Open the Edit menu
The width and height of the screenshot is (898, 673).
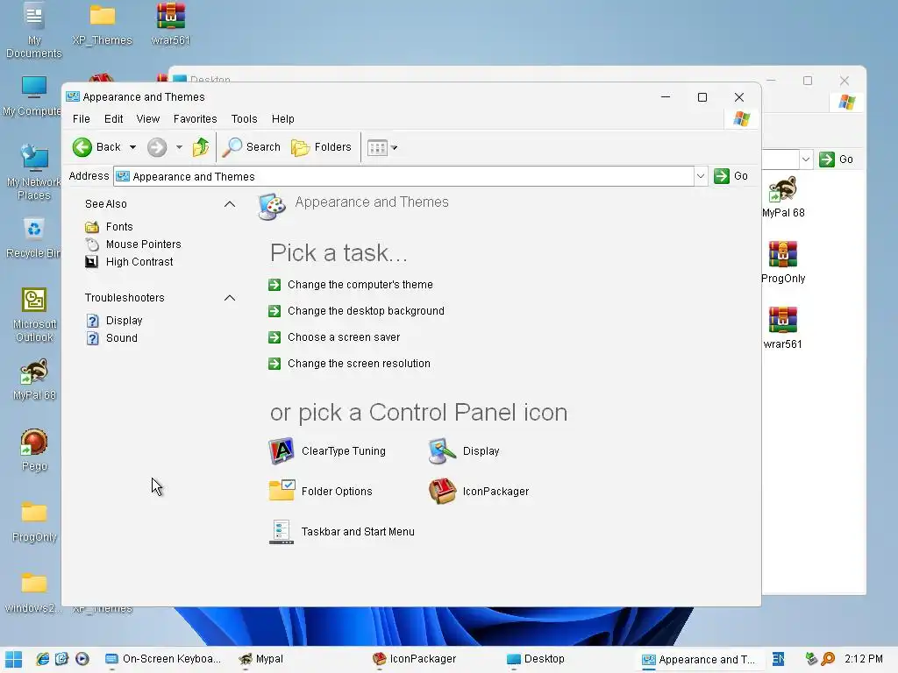coord(113,119)
